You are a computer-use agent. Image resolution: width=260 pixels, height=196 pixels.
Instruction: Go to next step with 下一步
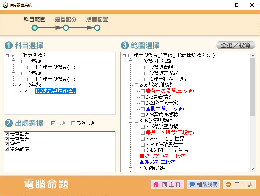(x=239, y=185)
